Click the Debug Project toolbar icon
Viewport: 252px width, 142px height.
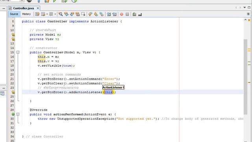pyautogui.click(x=64, y=1)
